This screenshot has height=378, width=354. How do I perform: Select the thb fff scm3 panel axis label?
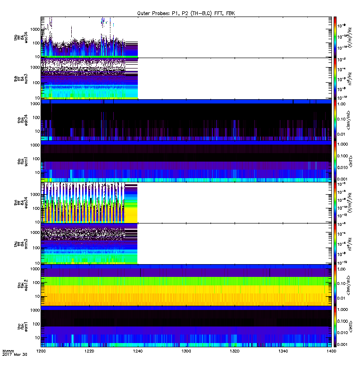pos(21,79)
